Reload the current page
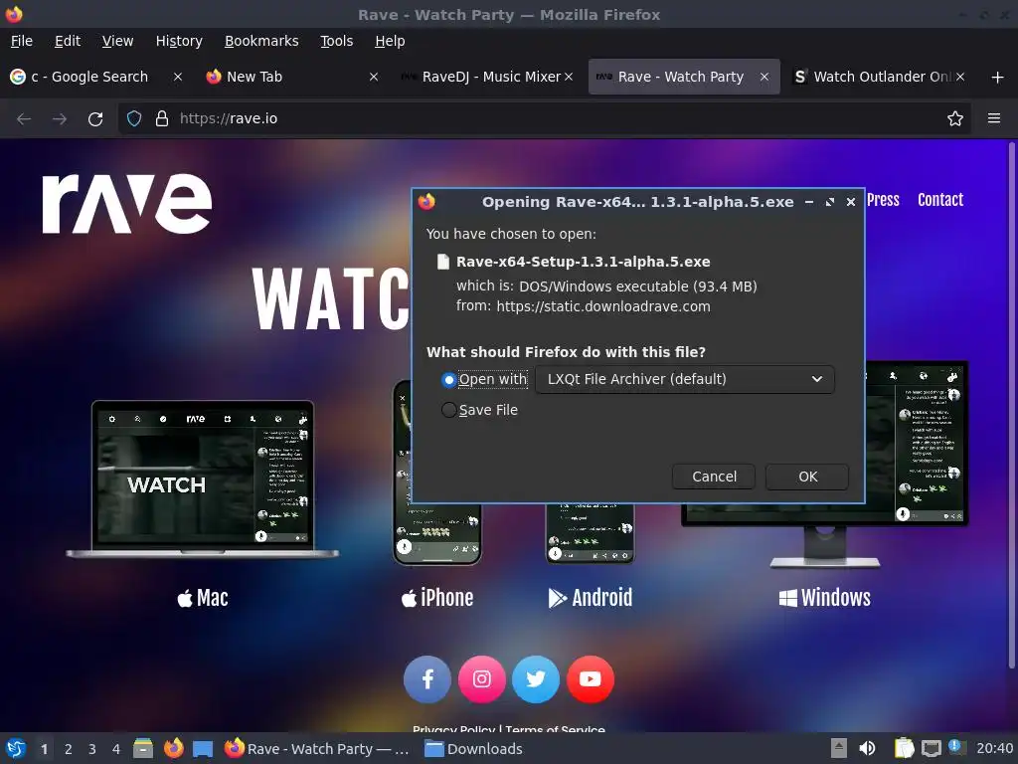Image resolution: width=1018 pixels, height=764 pixels. (x=95, y=119)
